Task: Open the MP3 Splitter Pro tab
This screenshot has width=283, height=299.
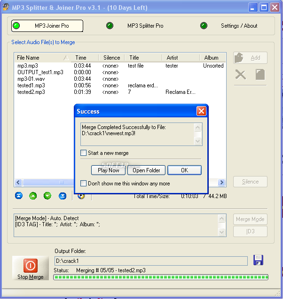Action: pos(145,26)
